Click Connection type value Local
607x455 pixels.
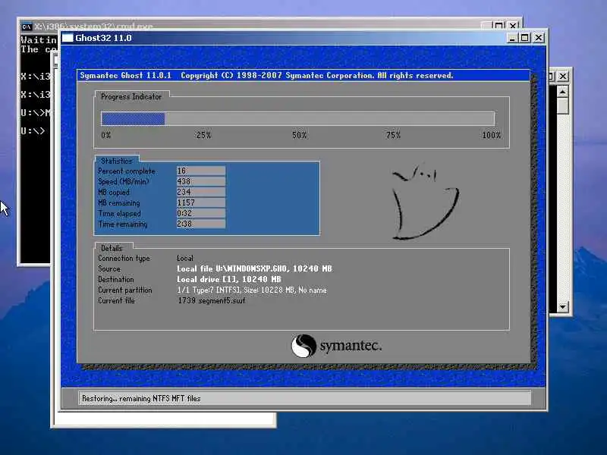(x=185, y=258)
